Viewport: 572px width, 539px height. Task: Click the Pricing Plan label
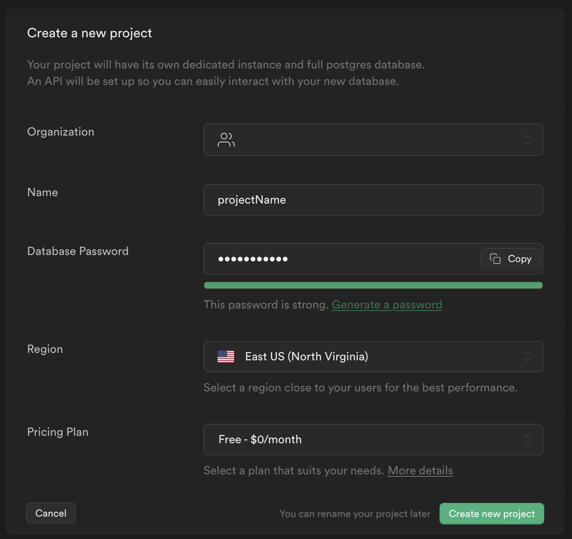58,432
